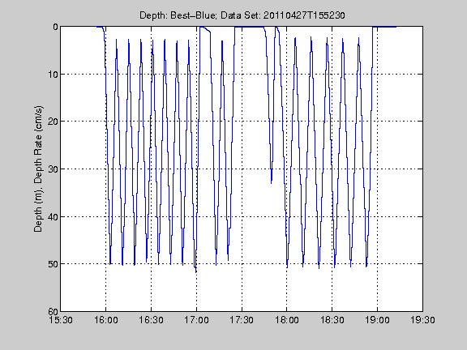The width and height of the screenshot is (467, 350).
Task: Click the shallow 33 m dive tip before 18:00
Action: tap(272, 182)
